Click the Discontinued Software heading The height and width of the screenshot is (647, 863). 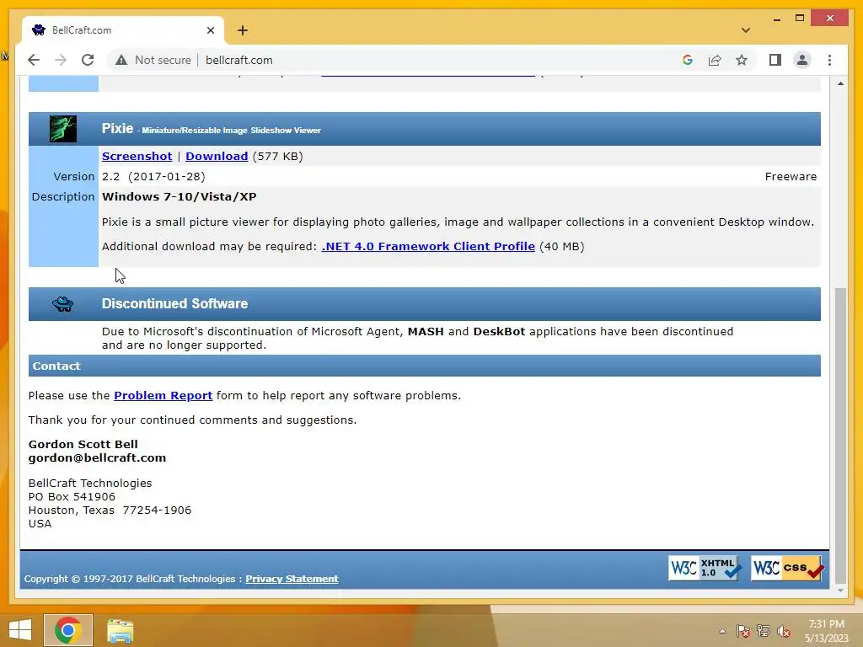pos(174,303)
